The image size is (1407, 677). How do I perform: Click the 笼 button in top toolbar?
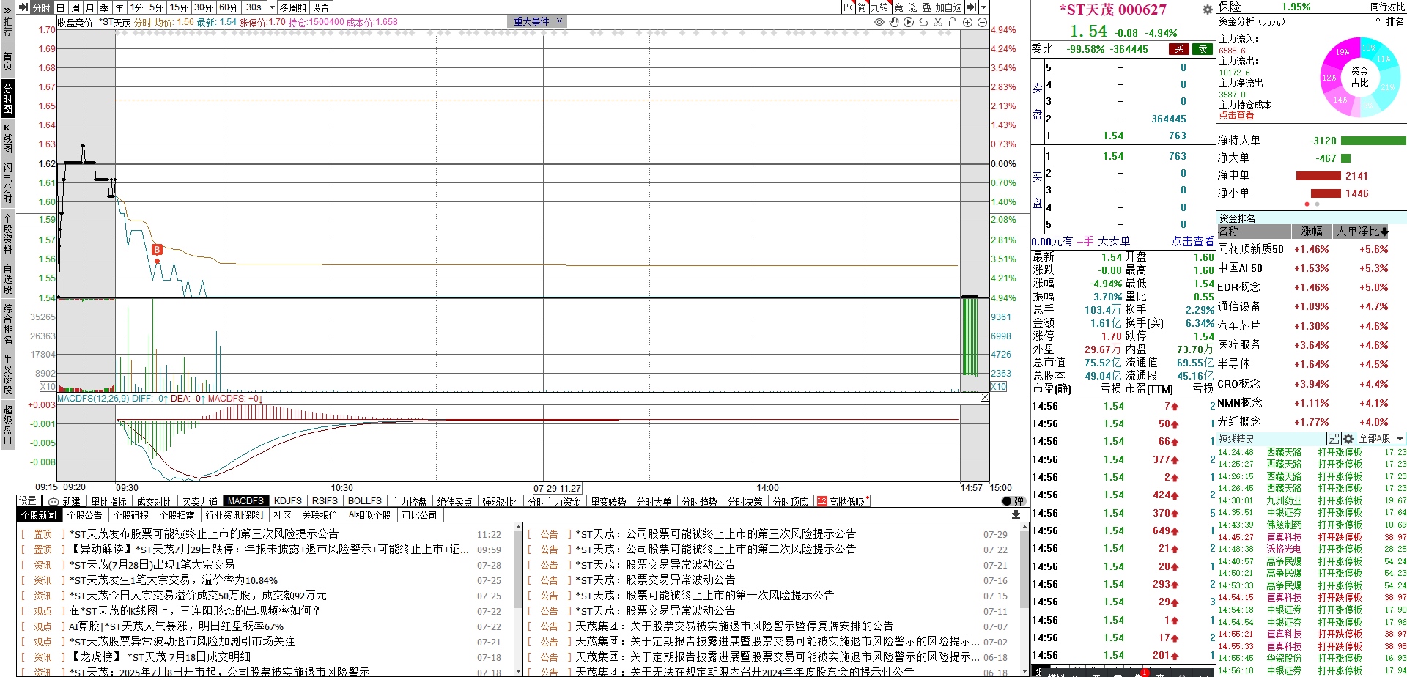point(912,7)
